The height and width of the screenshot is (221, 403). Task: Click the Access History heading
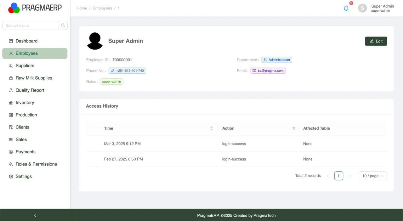102,106
